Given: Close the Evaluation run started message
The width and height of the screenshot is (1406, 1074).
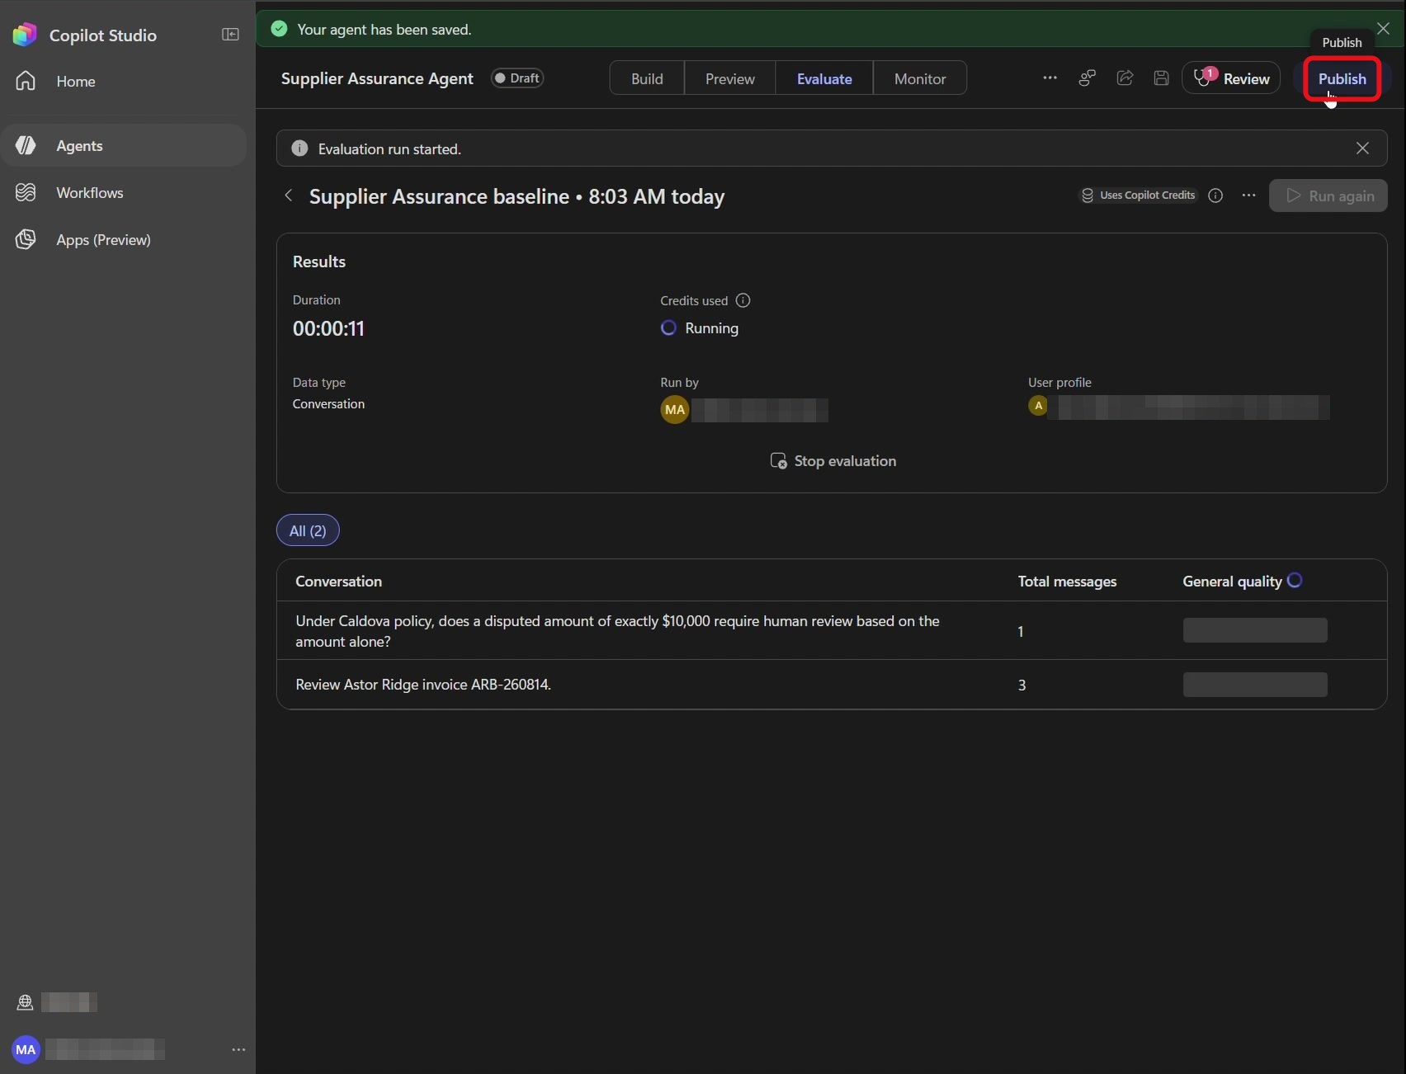Looking at the screenshot, I should pos(1362,148).
